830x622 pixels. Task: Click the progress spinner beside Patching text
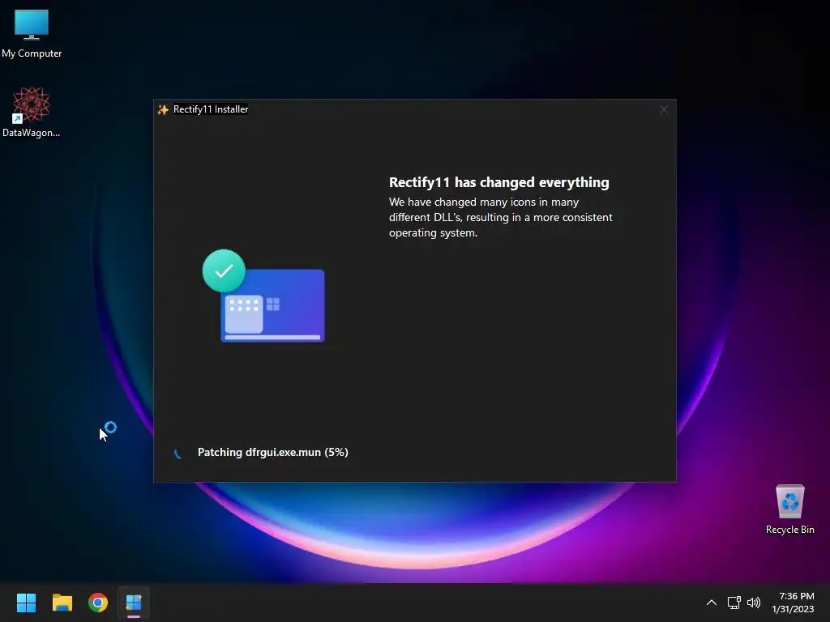coord(178,453)
